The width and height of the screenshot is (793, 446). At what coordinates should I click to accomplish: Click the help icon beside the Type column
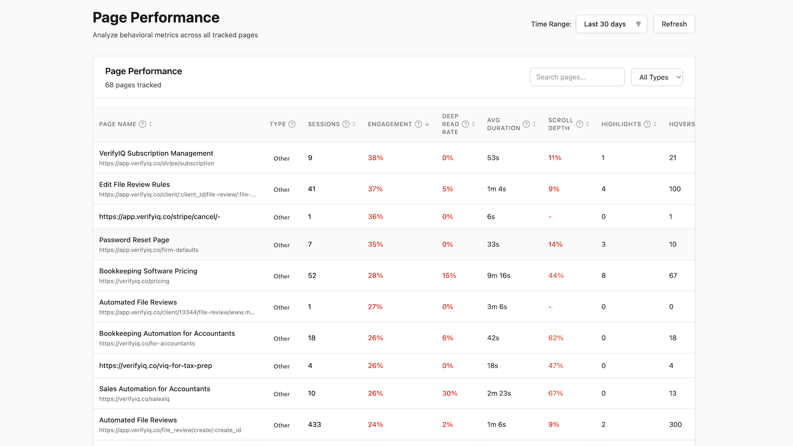291,124
